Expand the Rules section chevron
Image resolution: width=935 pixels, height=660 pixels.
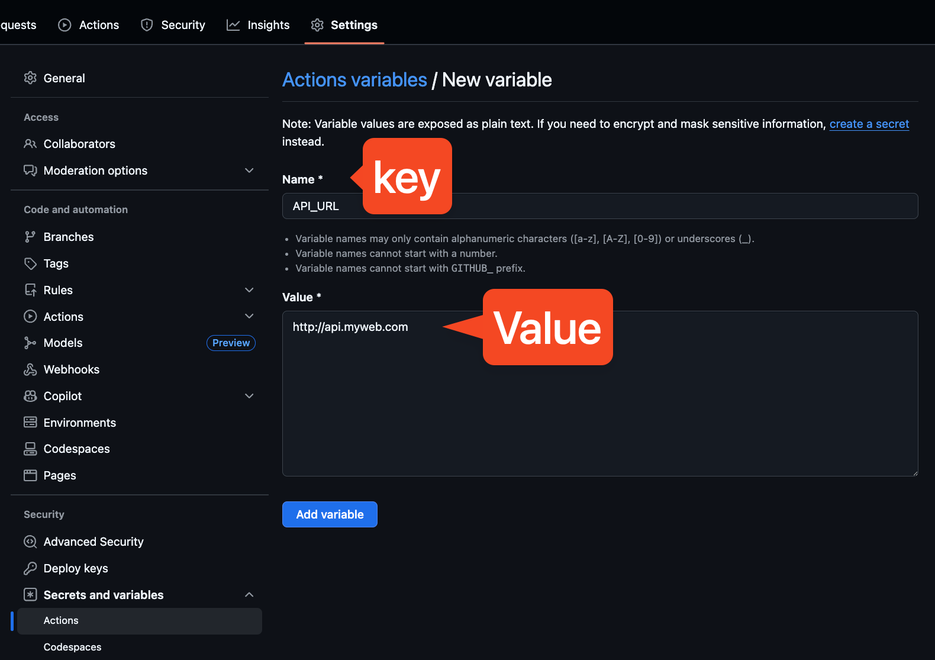tap(249, 290)
